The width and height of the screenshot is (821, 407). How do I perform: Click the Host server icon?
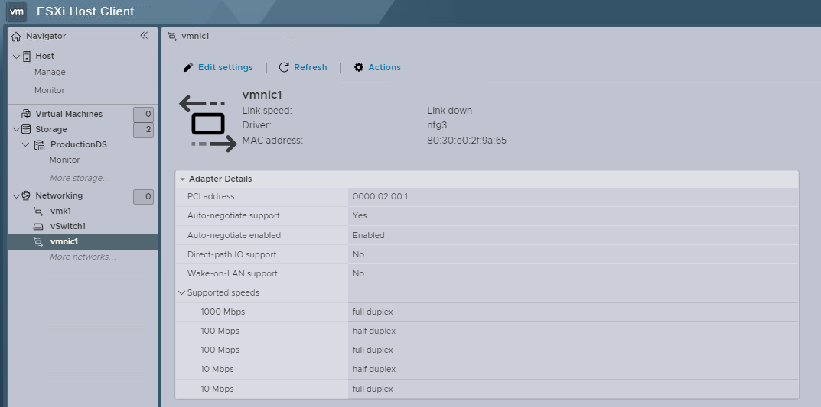pos(27,56)
